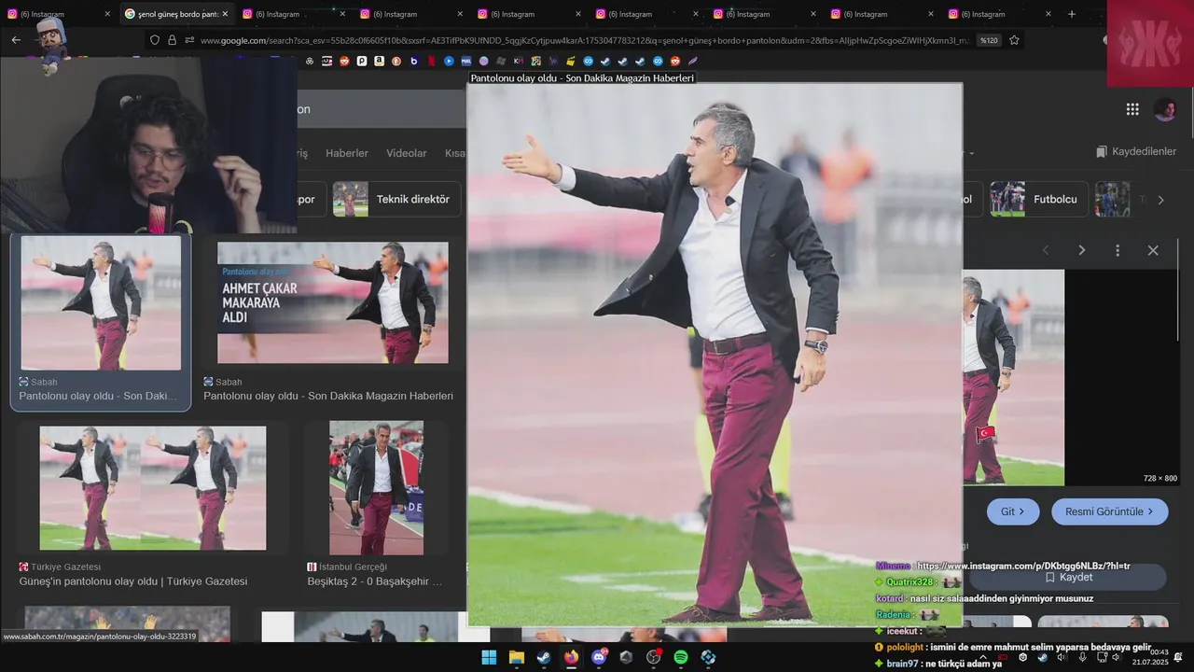Open Pantolonu olay oldu Son Dakika Magazin Haberleri
This screenshot has width=1194, height=672.
click(328, 396)
